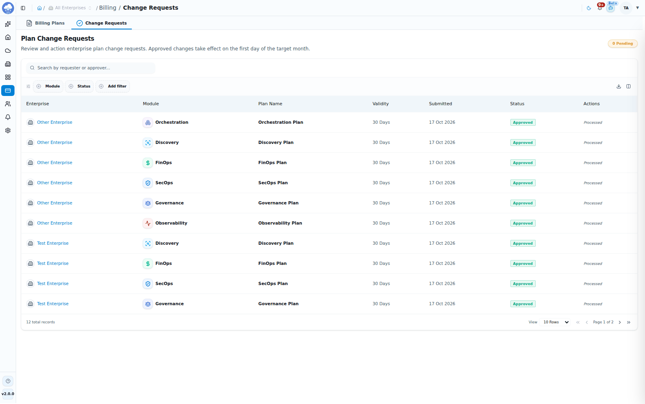Image resolution: width=645 pixels, height=404 pixels.
Task: Click Observability Plan name cell
Action: click(280, 223)
